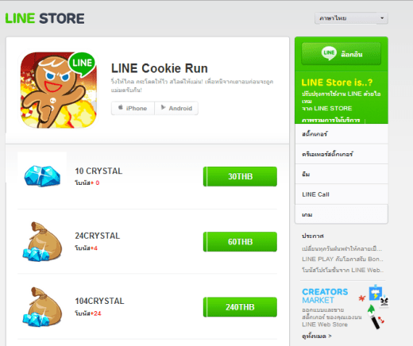The image size is (413, 346).
Task: Open the creator sticker sidebar item
Action: click(x=342, y=154)
